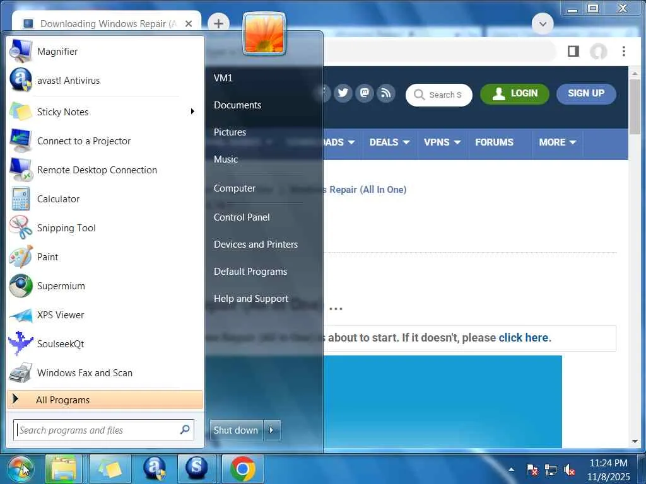Expand the Sticky Notes jump list arrow

click(x=192, y=112)
